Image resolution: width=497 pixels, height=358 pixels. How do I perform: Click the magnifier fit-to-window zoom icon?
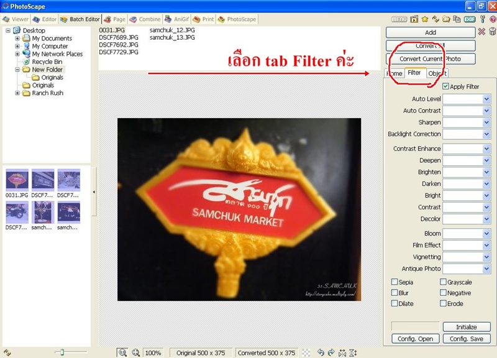pos(136,352)
